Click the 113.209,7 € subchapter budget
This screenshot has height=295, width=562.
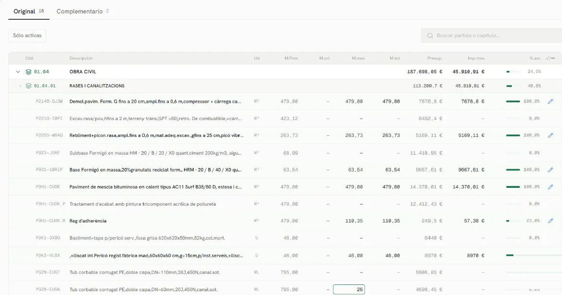click(428, 86)
